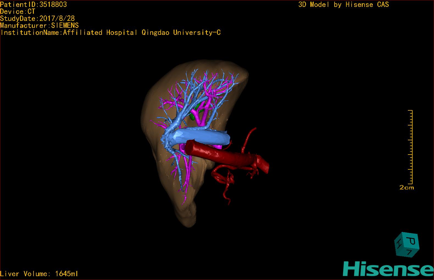Click the Liver Volume: 1645ml readout

(39, 274)
